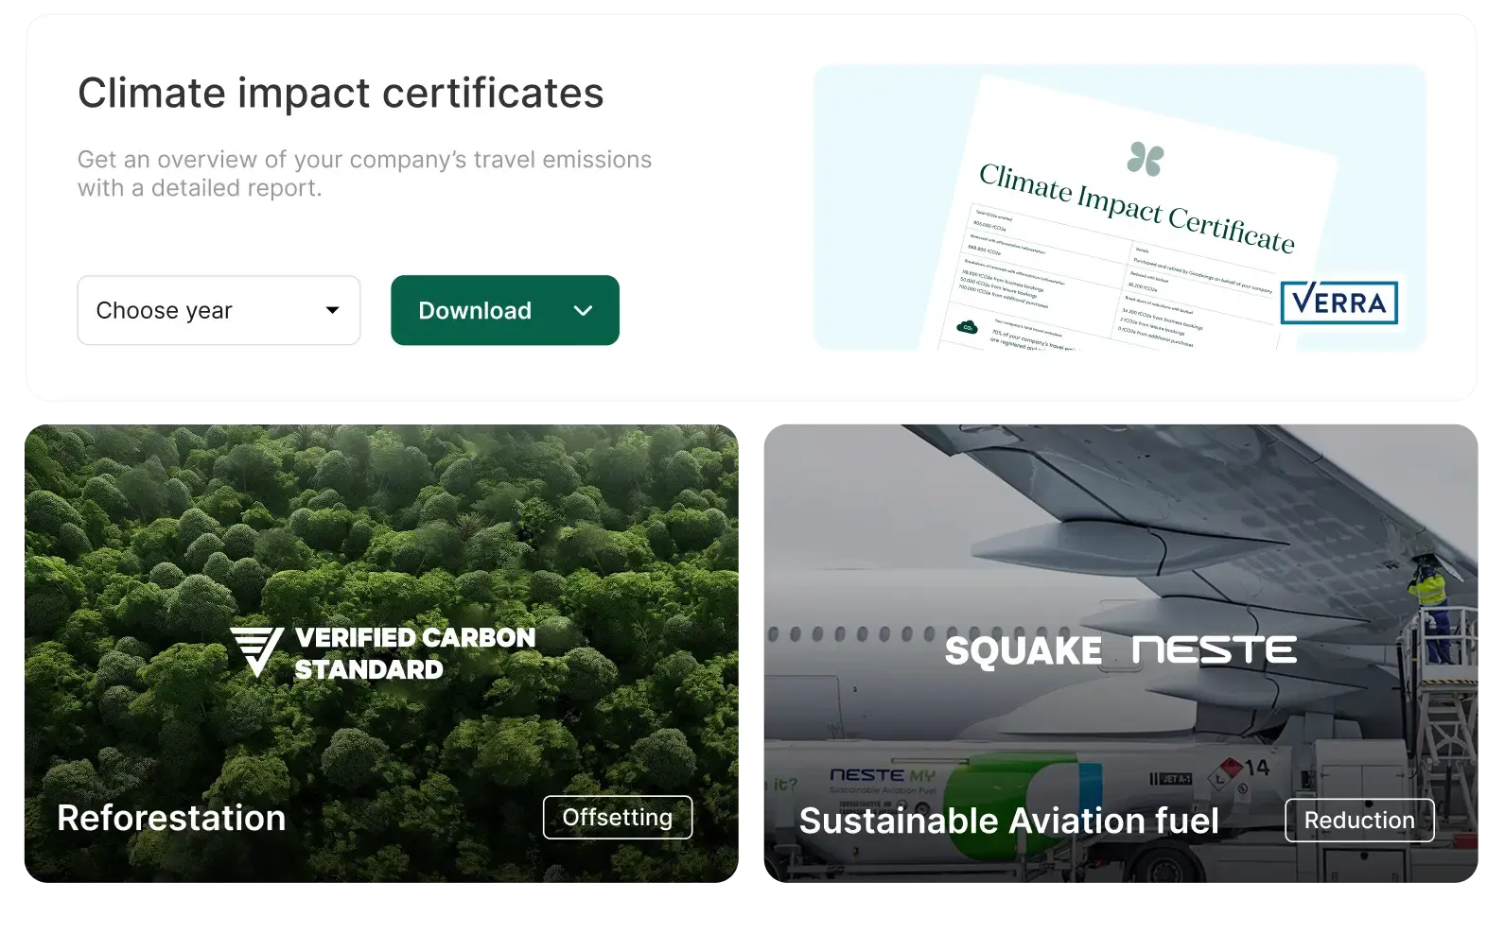This screenshot has height=951, width=1505.
Task: Click the Climate Impact Certificate preview image
Action: pos(1120,208)
